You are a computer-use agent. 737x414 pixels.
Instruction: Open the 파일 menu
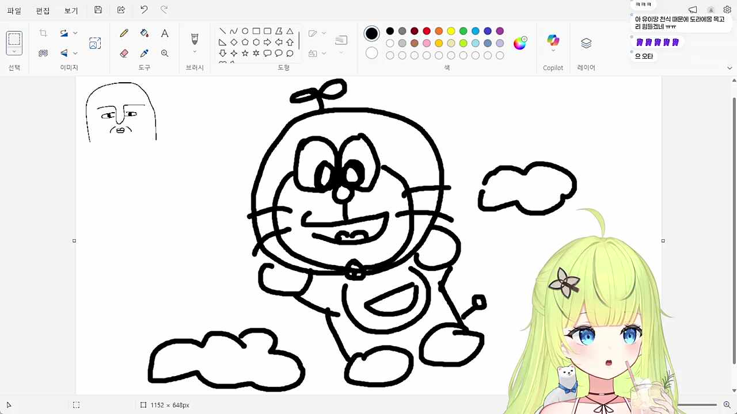(x=14, y=10)
